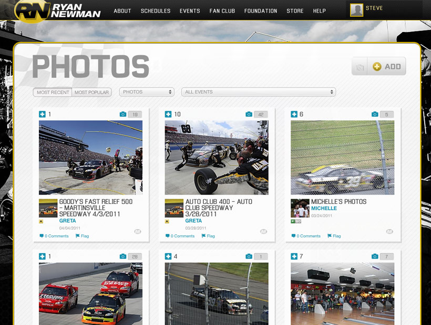The width and height of the screenshot is (431, 325).
Task: Open the Help menu
Action: (x=320, y=11)
